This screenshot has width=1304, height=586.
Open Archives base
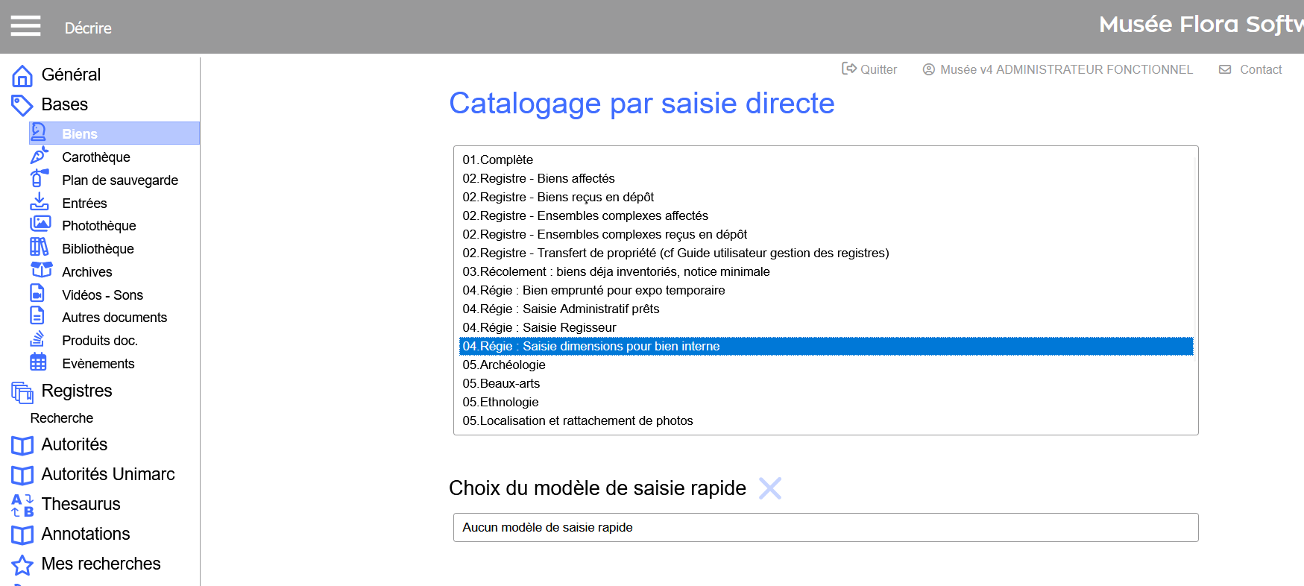[87, 272]
